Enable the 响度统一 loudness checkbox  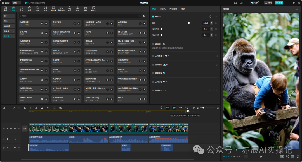click(x=153, y=44)
